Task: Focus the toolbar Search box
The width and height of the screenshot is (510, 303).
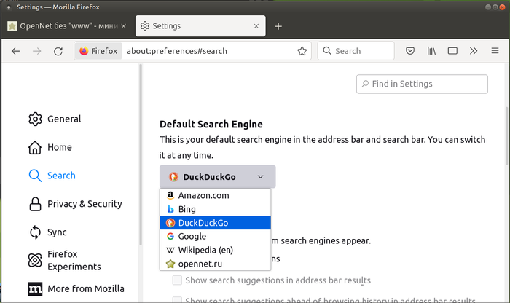Action: click(x=356, y=51)
